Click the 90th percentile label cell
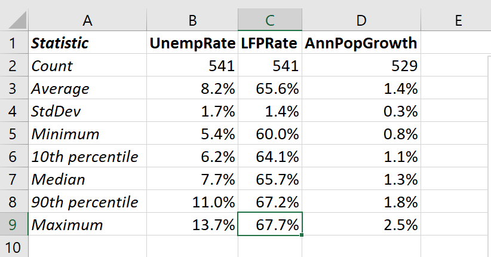Viewport: 491px width, 257px height. pyautogui.click(x=88, y=202)
